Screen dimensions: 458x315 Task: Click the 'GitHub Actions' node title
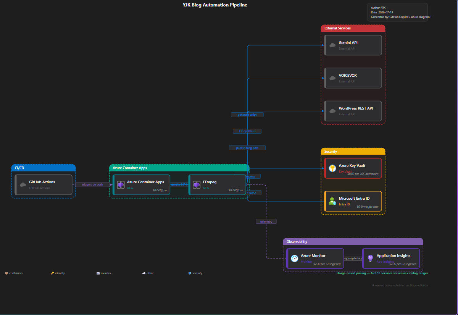[x=42, y=182]
